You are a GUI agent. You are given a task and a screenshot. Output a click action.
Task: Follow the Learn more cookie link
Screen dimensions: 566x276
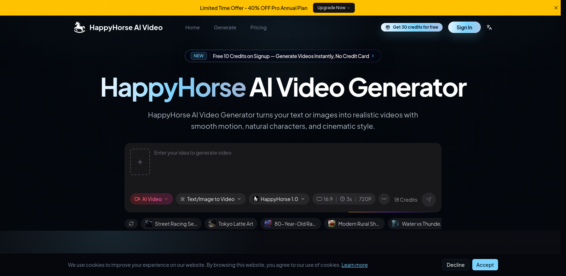coord(354,265)
